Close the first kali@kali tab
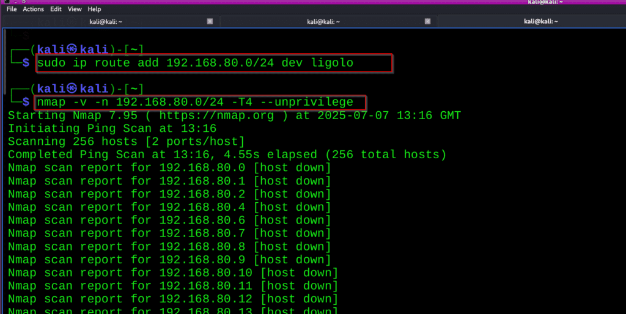This screenshot has height=314, width=626. (210, 21)
